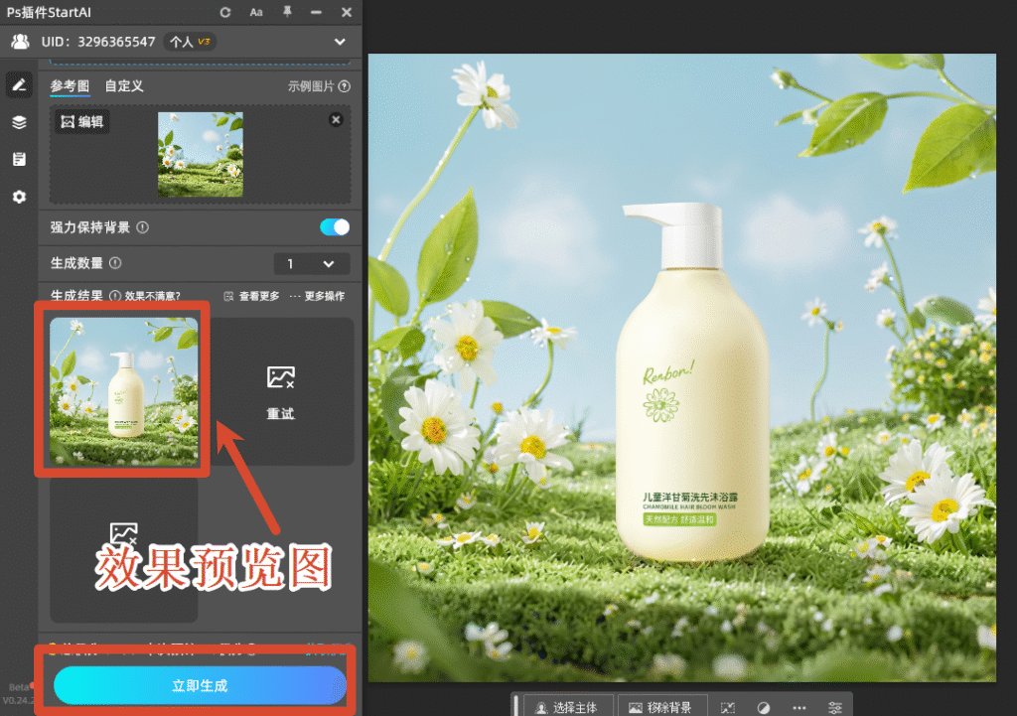Image resolution: width=1017 pixels, height=716 pixels.
Task: Open the 示例图片 help link
Action: coord(319,86)
